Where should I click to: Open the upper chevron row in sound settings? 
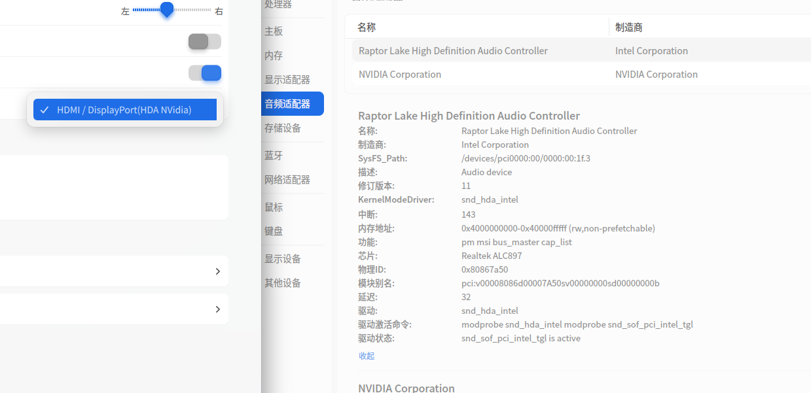coord(114,271)
